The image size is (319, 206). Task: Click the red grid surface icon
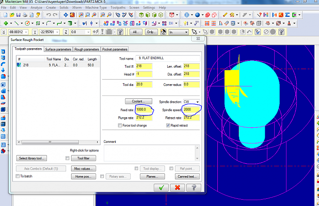207,23
